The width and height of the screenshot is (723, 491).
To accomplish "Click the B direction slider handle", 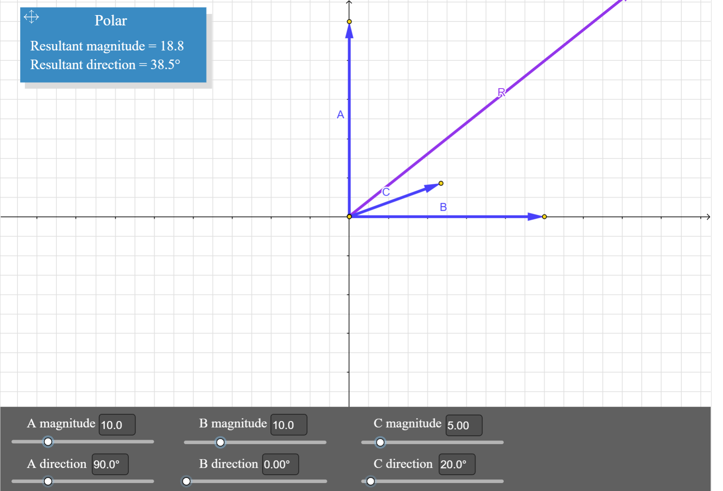I will pyautogui.click(x=187, y=481).
